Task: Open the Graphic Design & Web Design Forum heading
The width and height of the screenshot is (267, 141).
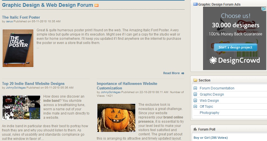Action: click(48, 5)
